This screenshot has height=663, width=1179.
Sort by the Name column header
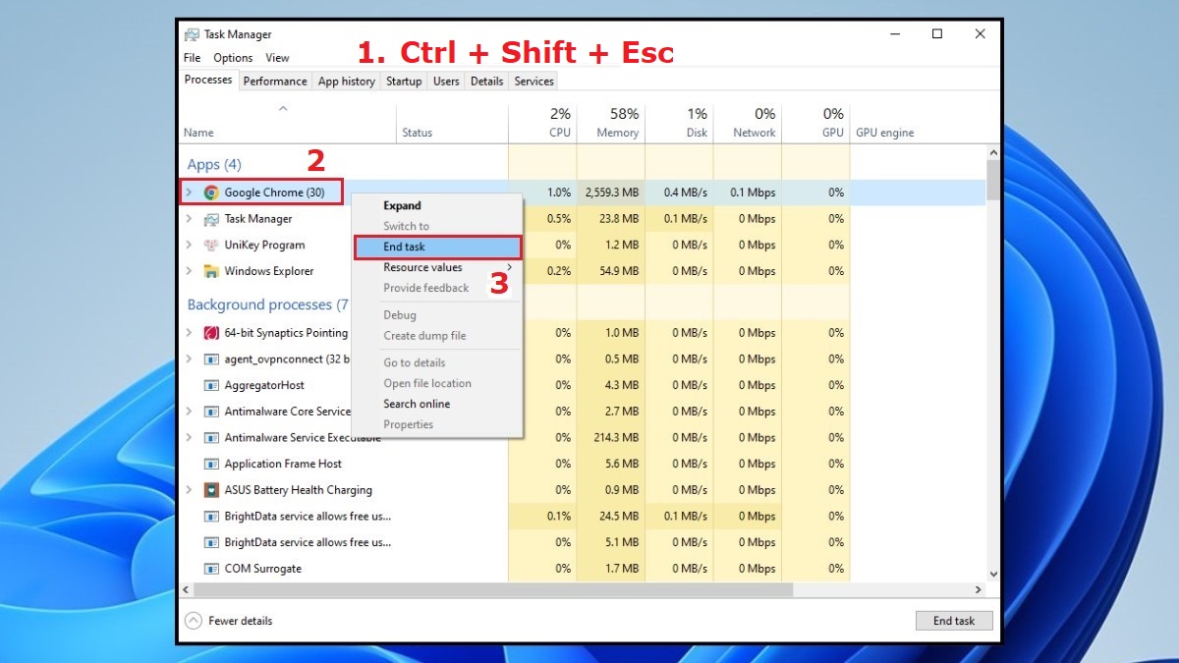click(288, 123)
